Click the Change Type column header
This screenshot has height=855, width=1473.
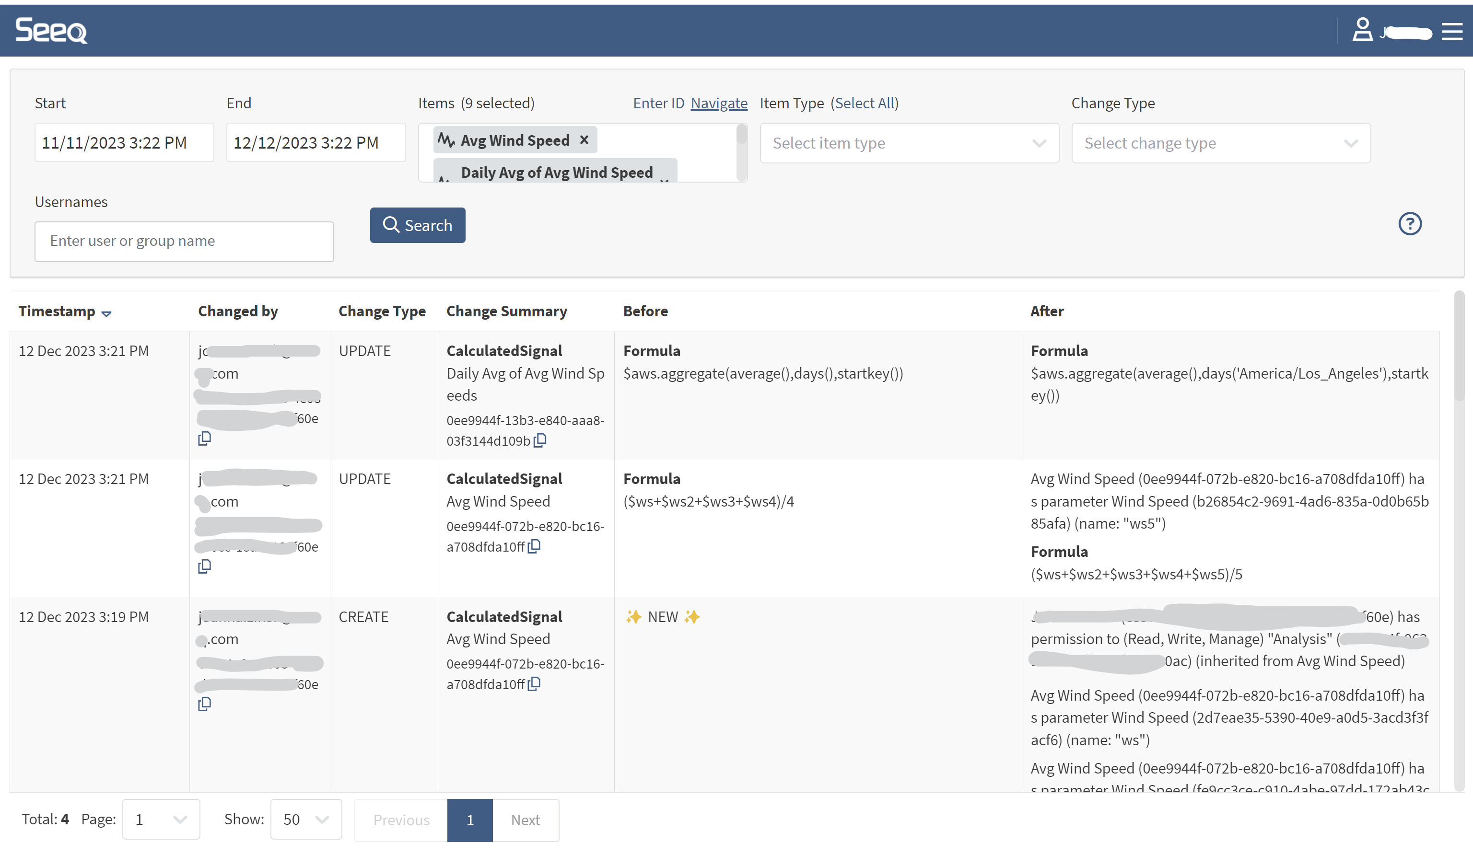tap(382, 311)
